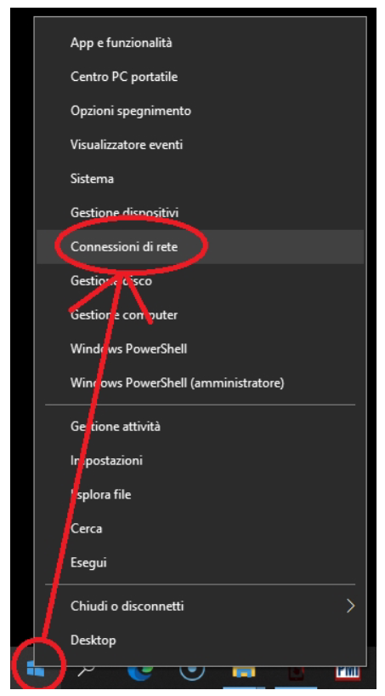385x696 pixels.
Task: Open the circular blue taskbar app
Action: pos(192,670)
